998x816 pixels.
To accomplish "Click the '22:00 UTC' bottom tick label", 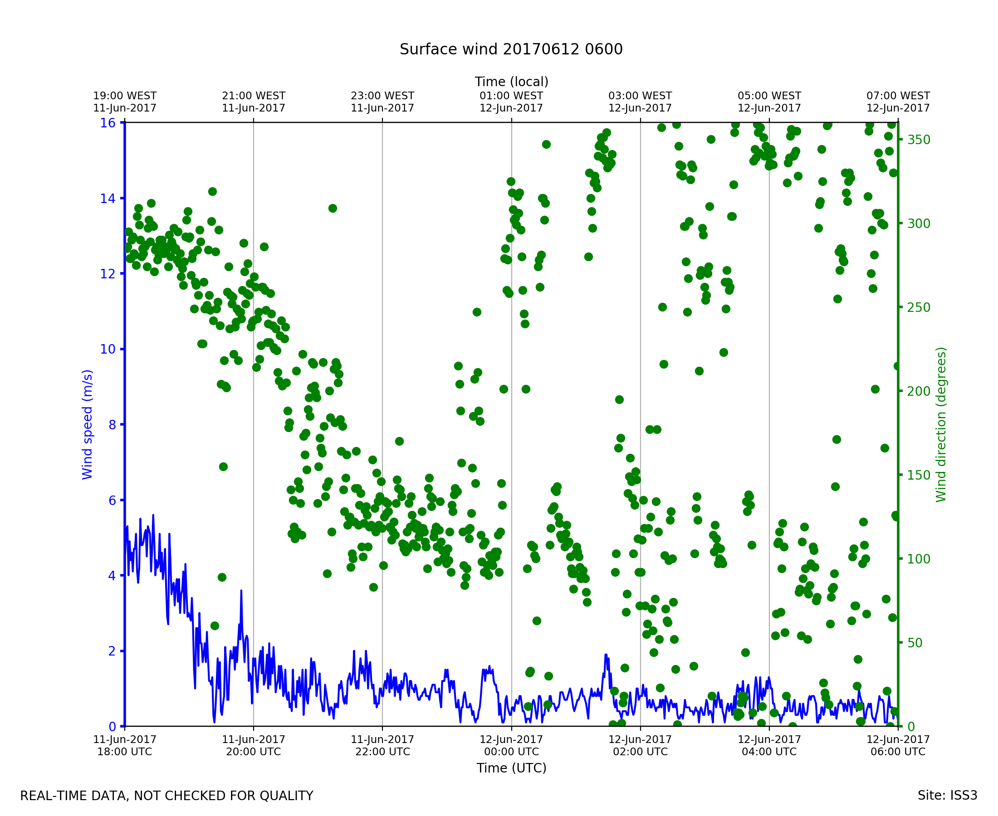I will pyautogui.click(x=382, y=752).
